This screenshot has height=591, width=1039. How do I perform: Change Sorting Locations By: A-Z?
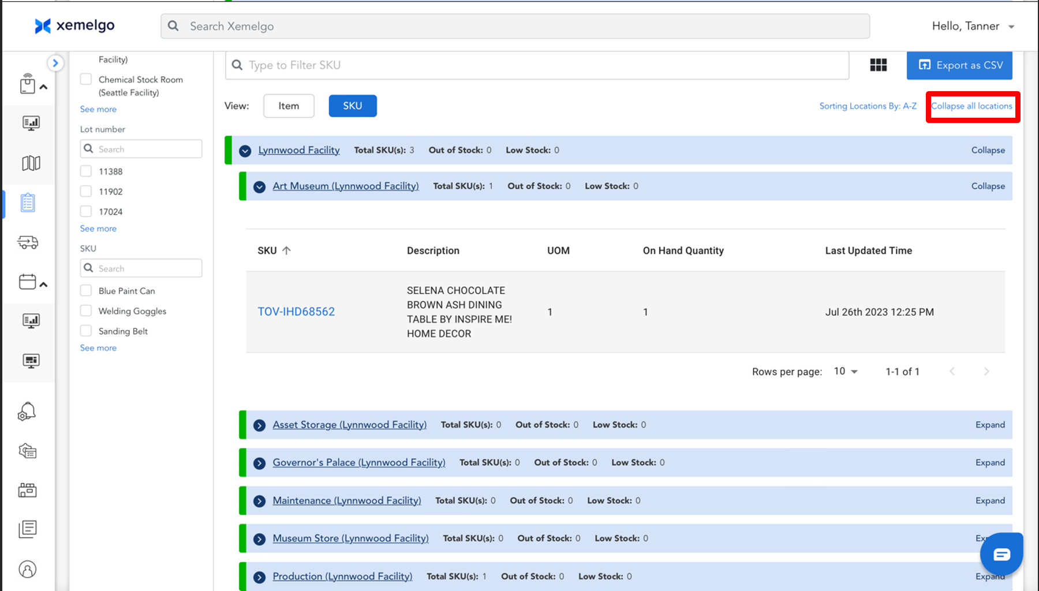(868, 106)
